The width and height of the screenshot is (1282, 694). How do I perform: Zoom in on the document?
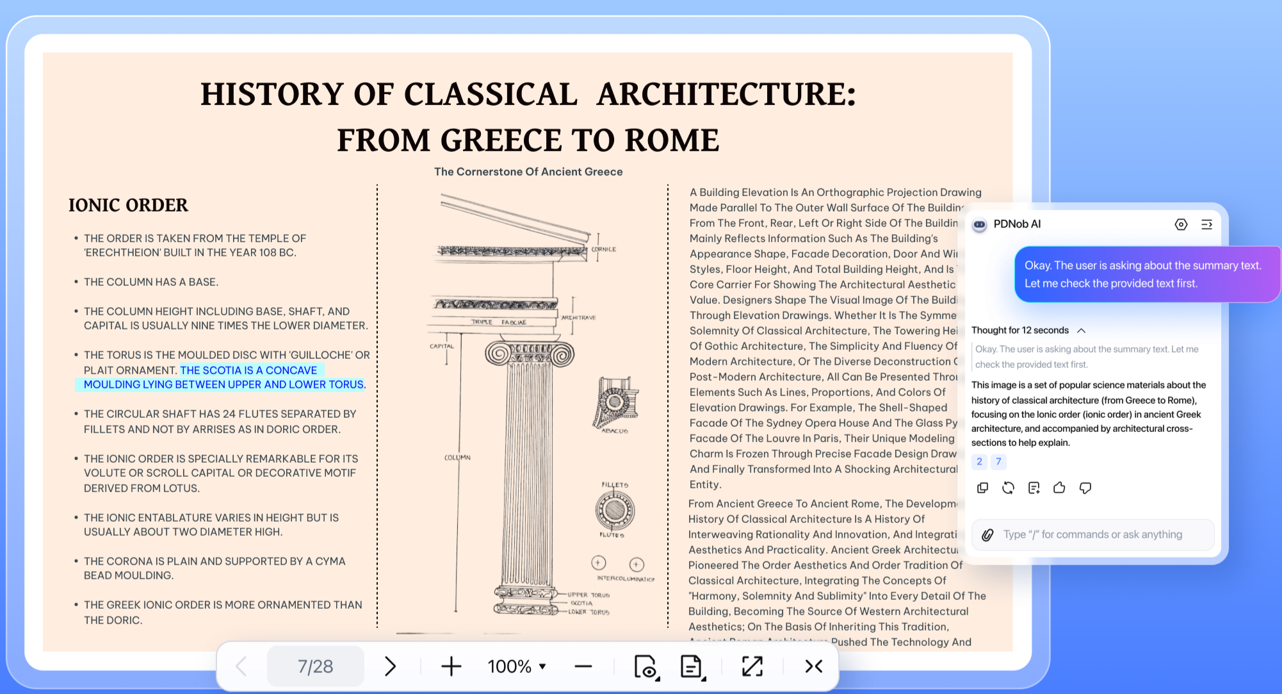(451, 666)
